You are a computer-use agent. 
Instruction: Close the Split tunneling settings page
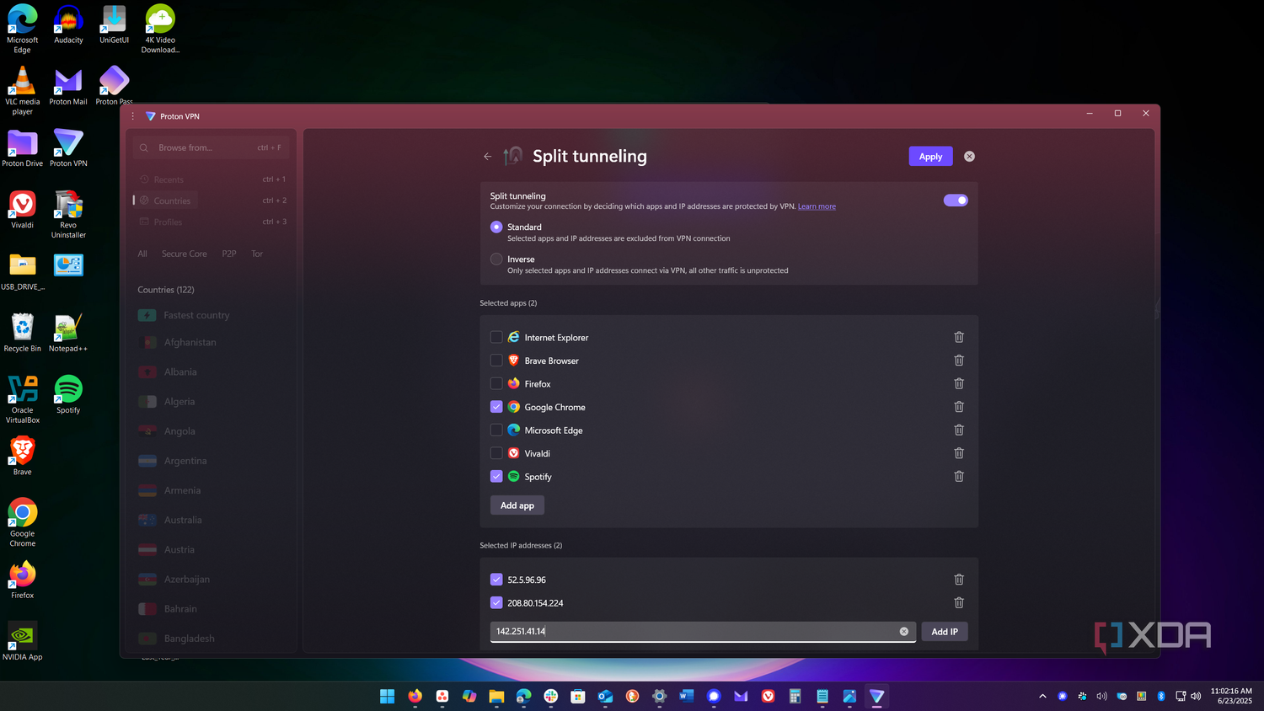[x=969, y=157]
